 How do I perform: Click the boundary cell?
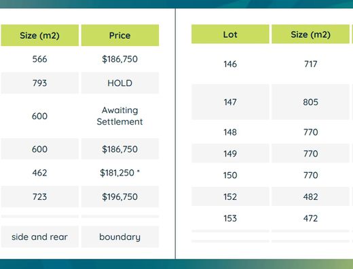click(120, 236)
